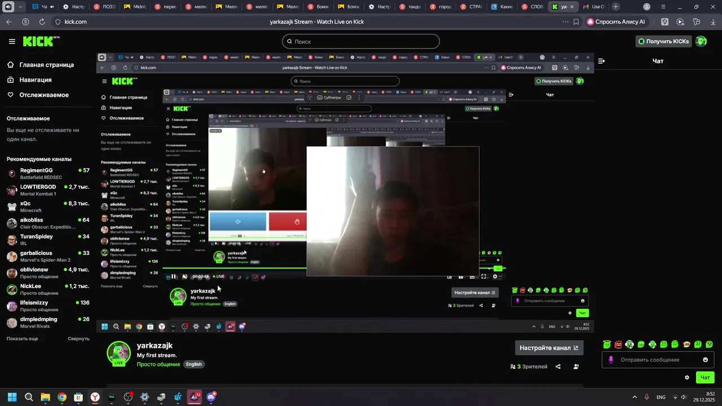Pause the inner stream player
Image resolution: width=722 pixels, height=406 pixels.
coord(174,276)
